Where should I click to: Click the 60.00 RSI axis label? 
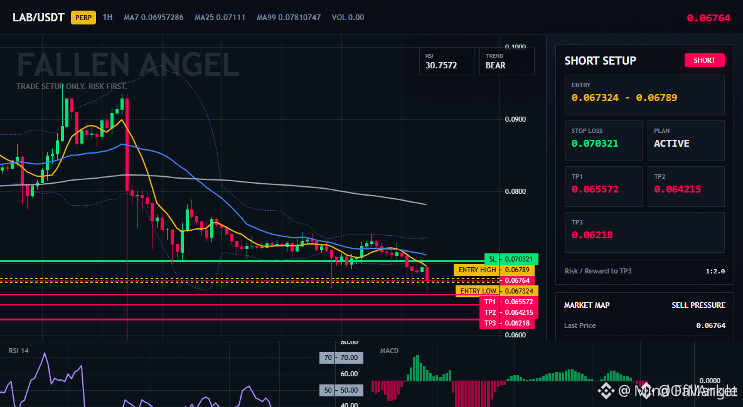click(x=350, y=374)
